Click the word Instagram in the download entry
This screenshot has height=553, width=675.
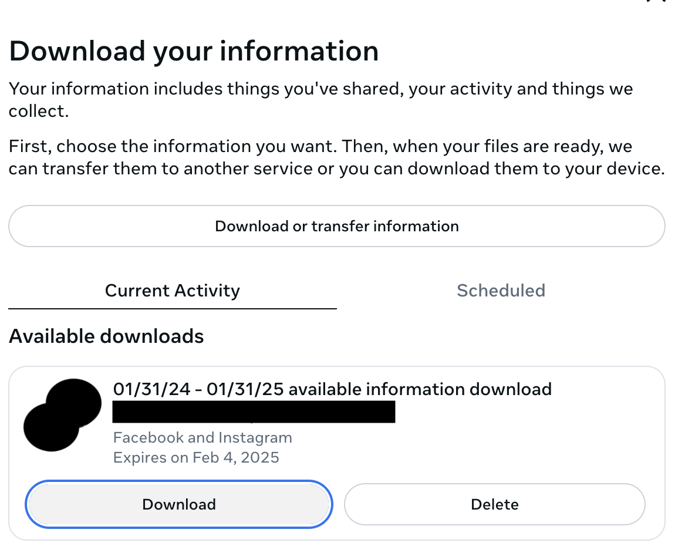point(255,438)
